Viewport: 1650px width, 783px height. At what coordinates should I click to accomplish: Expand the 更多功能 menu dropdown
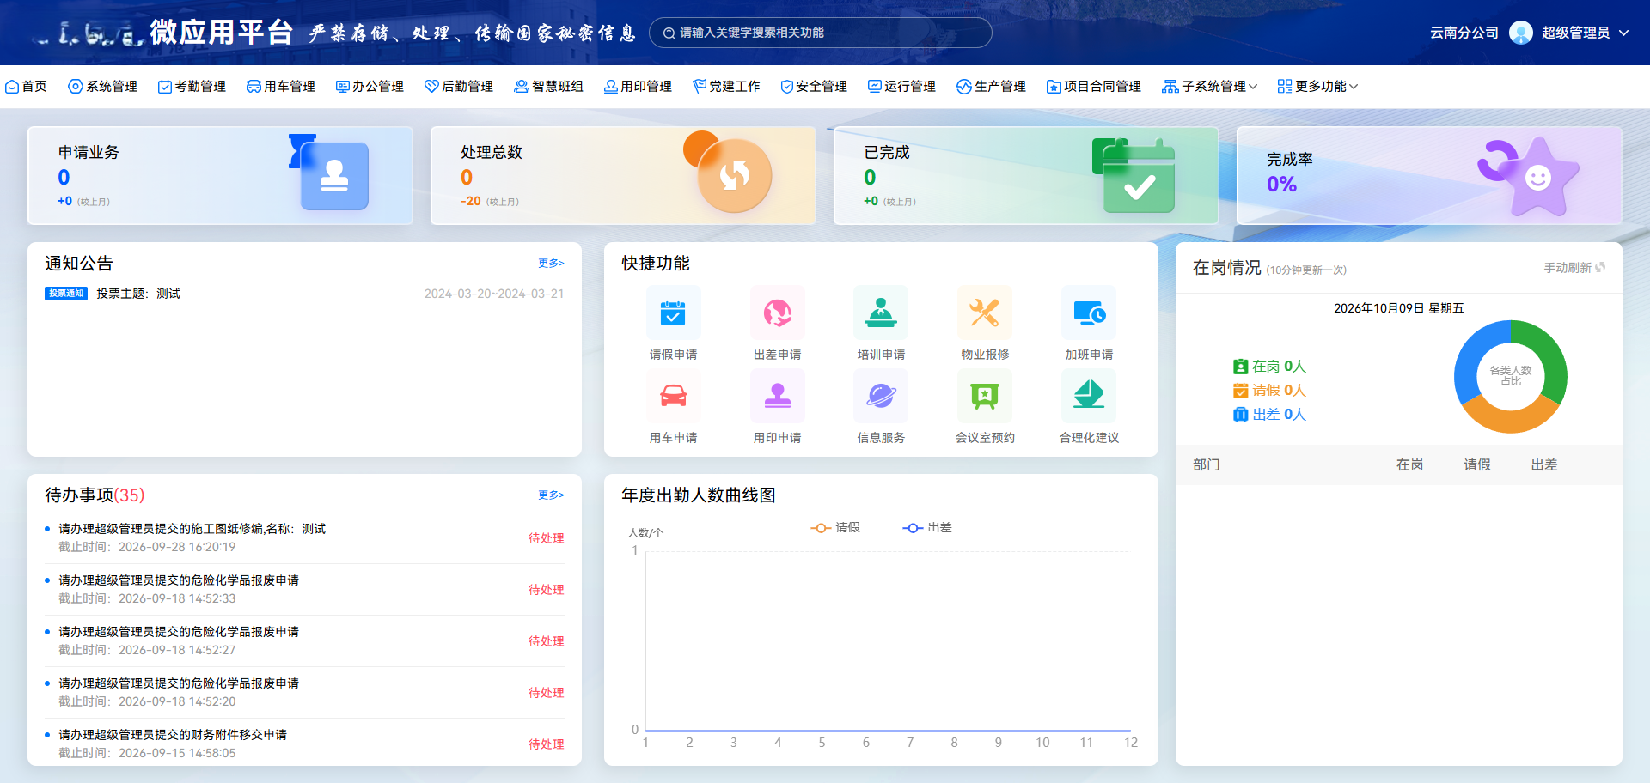(1317, 87)
